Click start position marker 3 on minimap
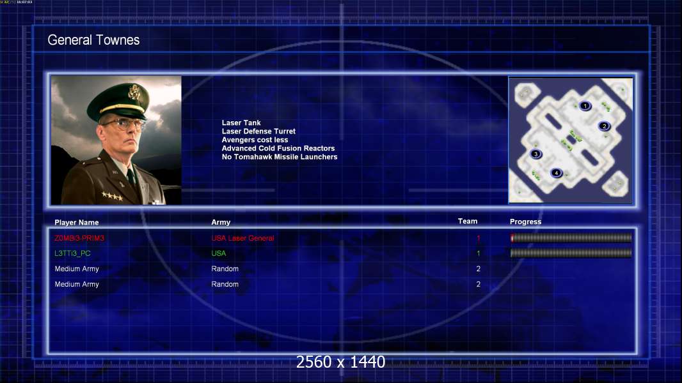 [536, 154]
